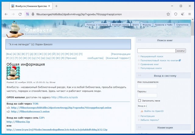Click the Santa hat ship image in post

click(13, 73)
